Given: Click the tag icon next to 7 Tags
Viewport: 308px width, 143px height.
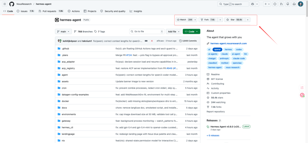Looking at the screenshot, I should pos(96,31).
